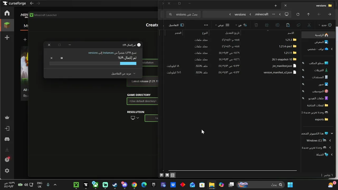Viewport: 338px width, 190px height.
Task: Open the RESOLUTION monitor dropdown
Action: click(x=135, y=118)
